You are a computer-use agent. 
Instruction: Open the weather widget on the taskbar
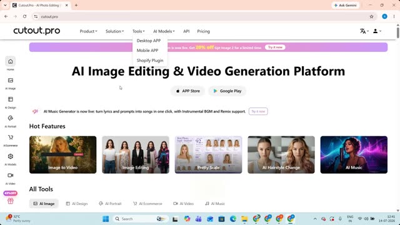click(18, 219)
